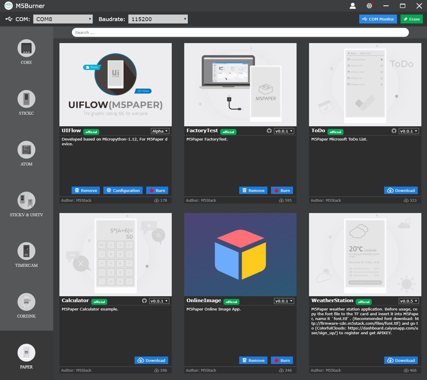Click the ToDo download count icon
The width and height of the screenshot is (427, 380).
[x=406, y=200]
